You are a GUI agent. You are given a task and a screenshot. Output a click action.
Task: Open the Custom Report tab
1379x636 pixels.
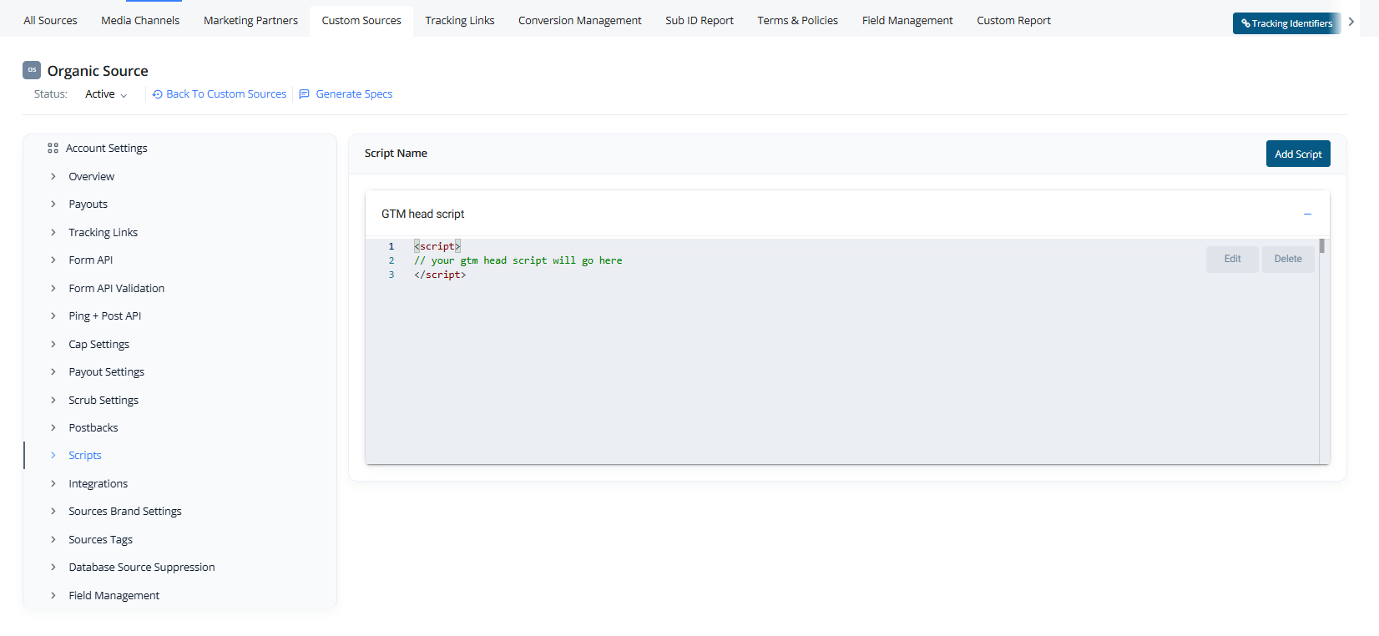(x=1014, y=20)
